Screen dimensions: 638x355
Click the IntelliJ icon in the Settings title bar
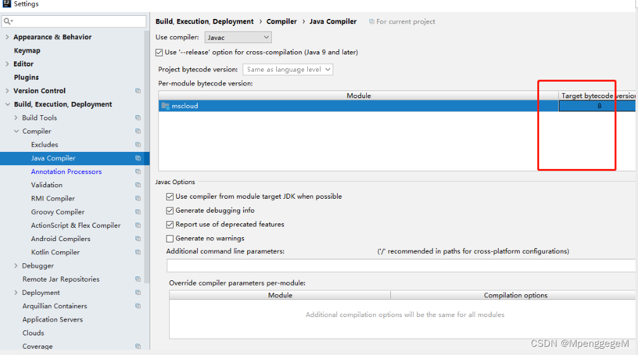7,4
